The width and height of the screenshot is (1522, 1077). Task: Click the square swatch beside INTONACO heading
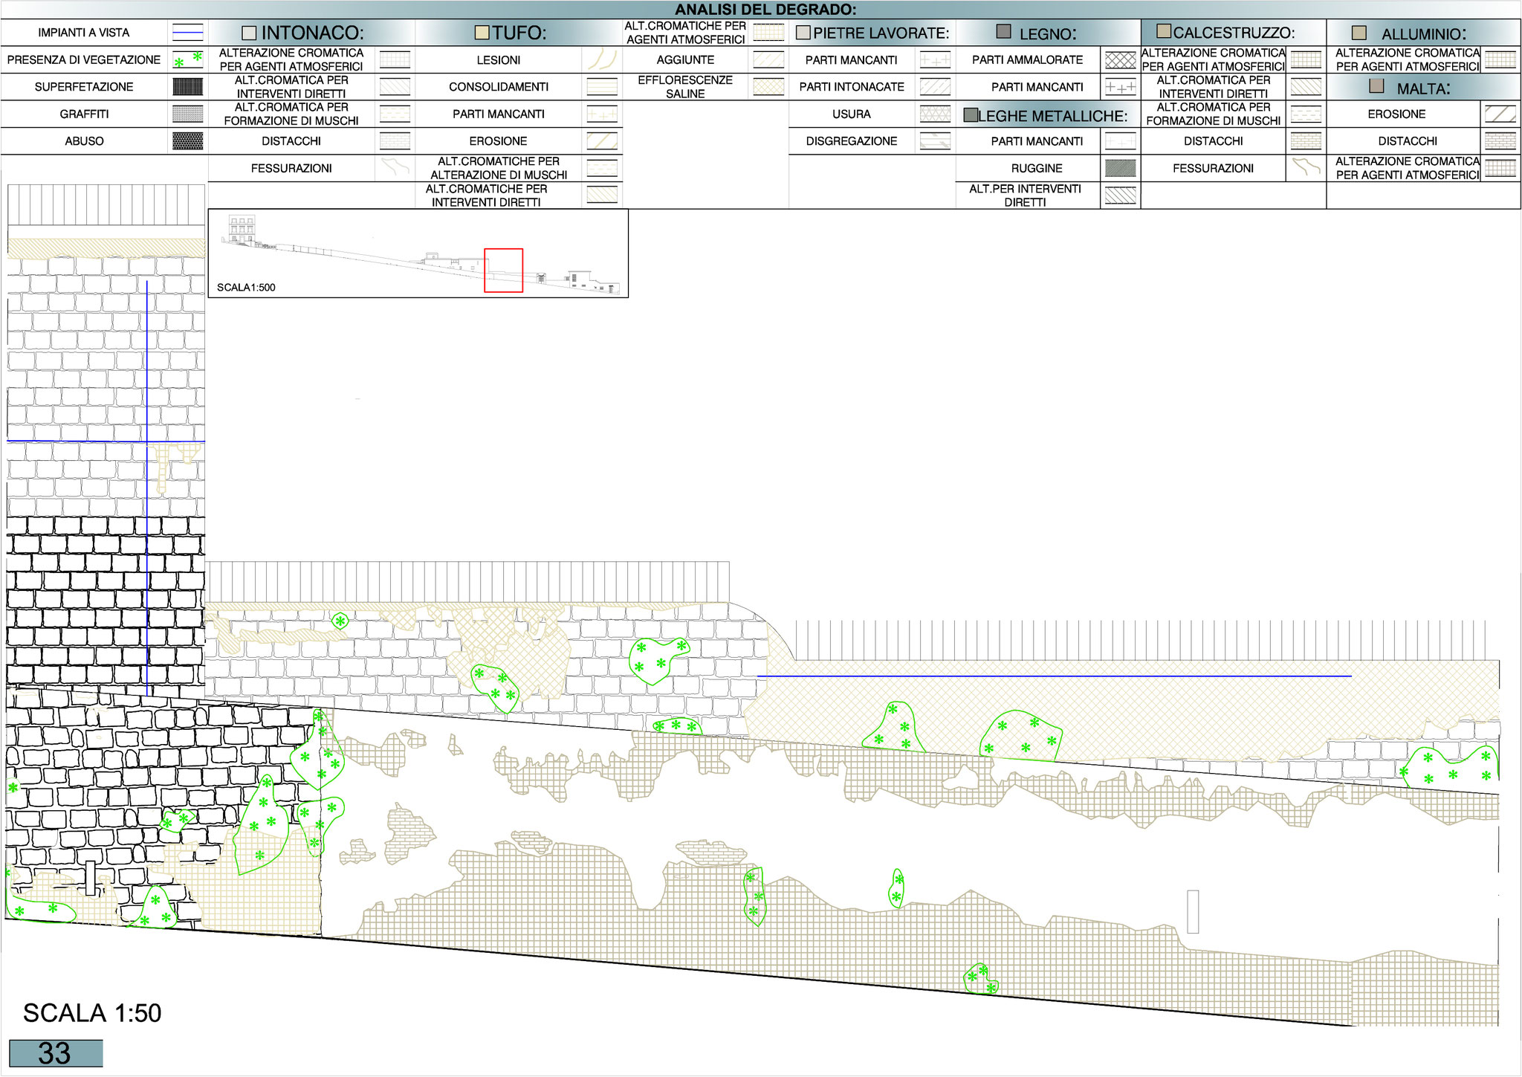[249, 33]
